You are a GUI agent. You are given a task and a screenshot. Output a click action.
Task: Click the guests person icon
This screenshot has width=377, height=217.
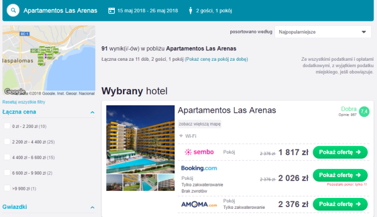[190, 10]
